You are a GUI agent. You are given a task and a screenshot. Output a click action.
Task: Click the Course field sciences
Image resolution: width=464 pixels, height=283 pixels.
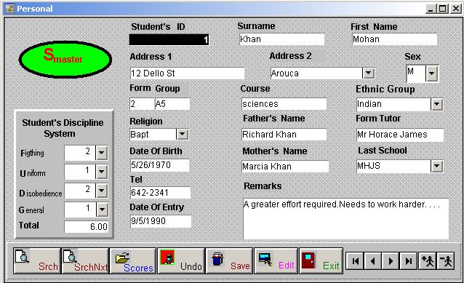(x=284, y=104)
